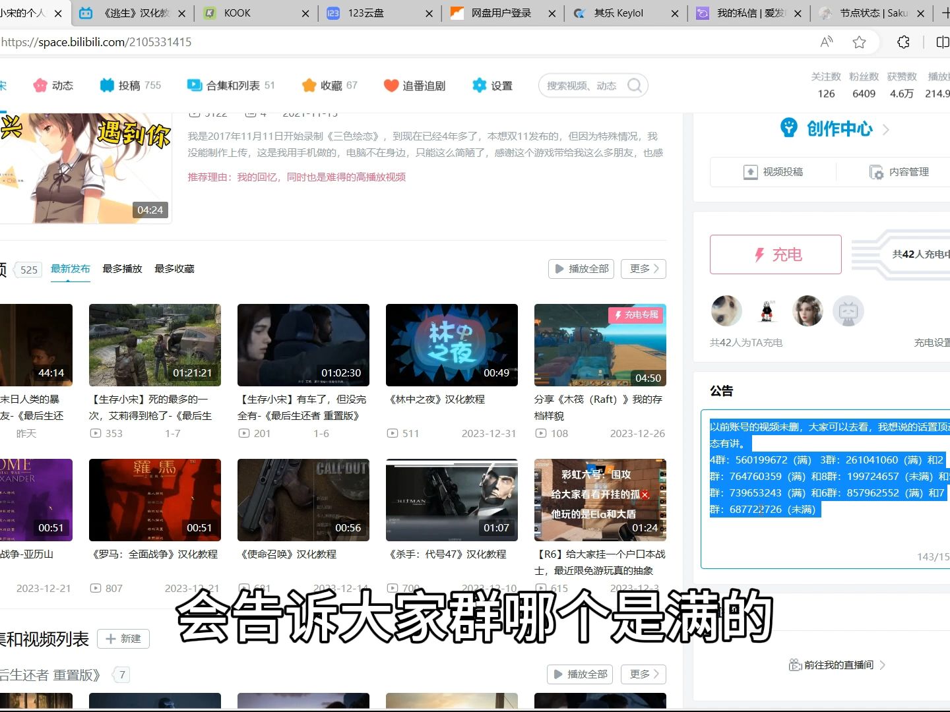Open the 01:21:21 最后生还者 video thumbnail
The image size is (950, 712).
pyautogui.click(x=155, y=345)
